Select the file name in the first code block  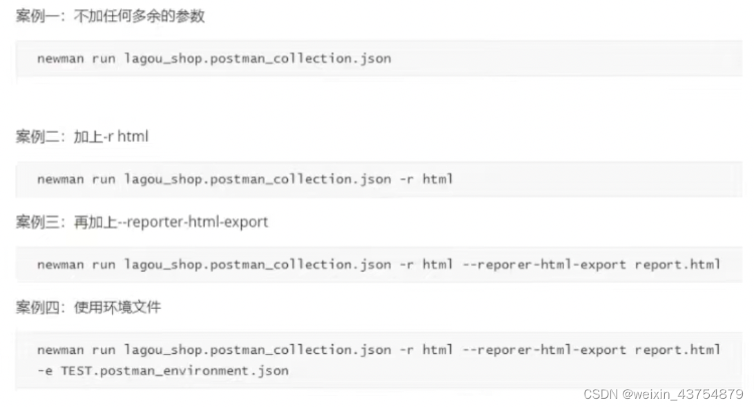[258, 59]
